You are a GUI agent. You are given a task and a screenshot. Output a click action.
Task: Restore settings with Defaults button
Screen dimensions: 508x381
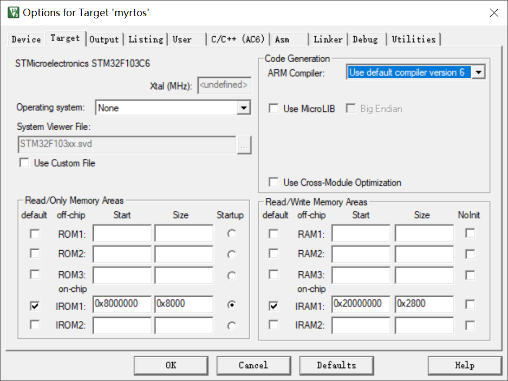tap(337, 365)
